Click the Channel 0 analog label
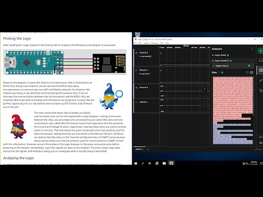The image size is (263, 197). pyautogui.click(x=144, y=88)
